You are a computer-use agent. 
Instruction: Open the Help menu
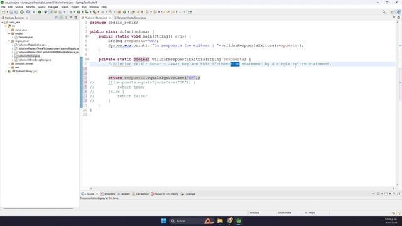[104, 7]
